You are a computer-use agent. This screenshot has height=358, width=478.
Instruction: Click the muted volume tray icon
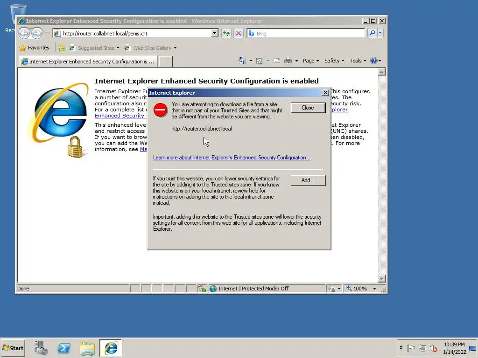coord(434,348)
